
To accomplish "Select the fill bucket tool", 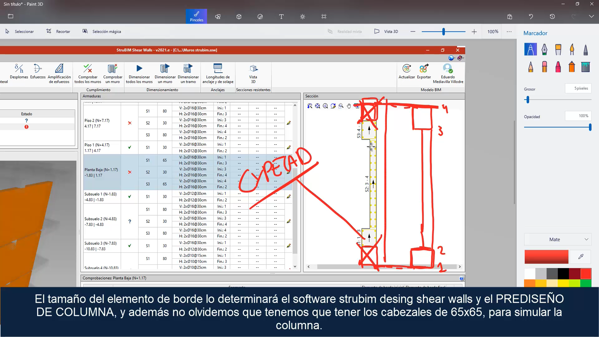I will click(586, 67).
